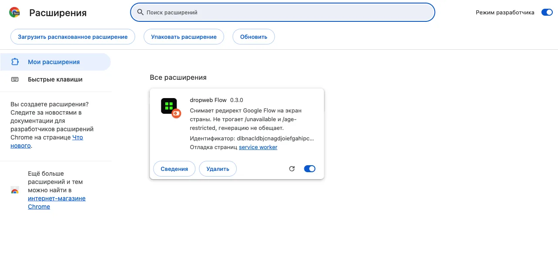Open the service worker inspect link

pos(258,147)
